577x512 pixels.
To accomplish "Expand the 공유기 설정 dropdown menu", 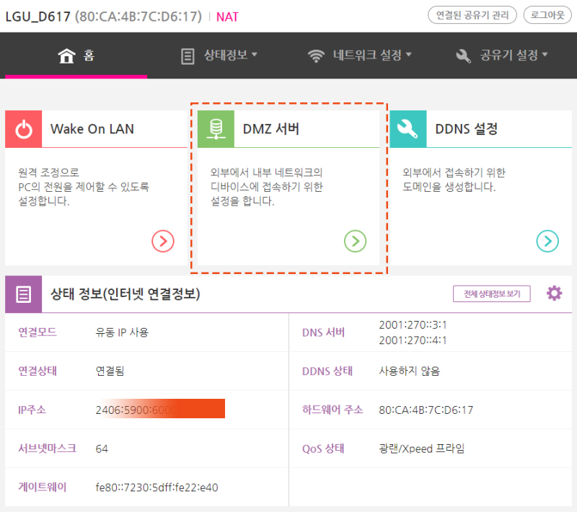I will coord(502,56).
